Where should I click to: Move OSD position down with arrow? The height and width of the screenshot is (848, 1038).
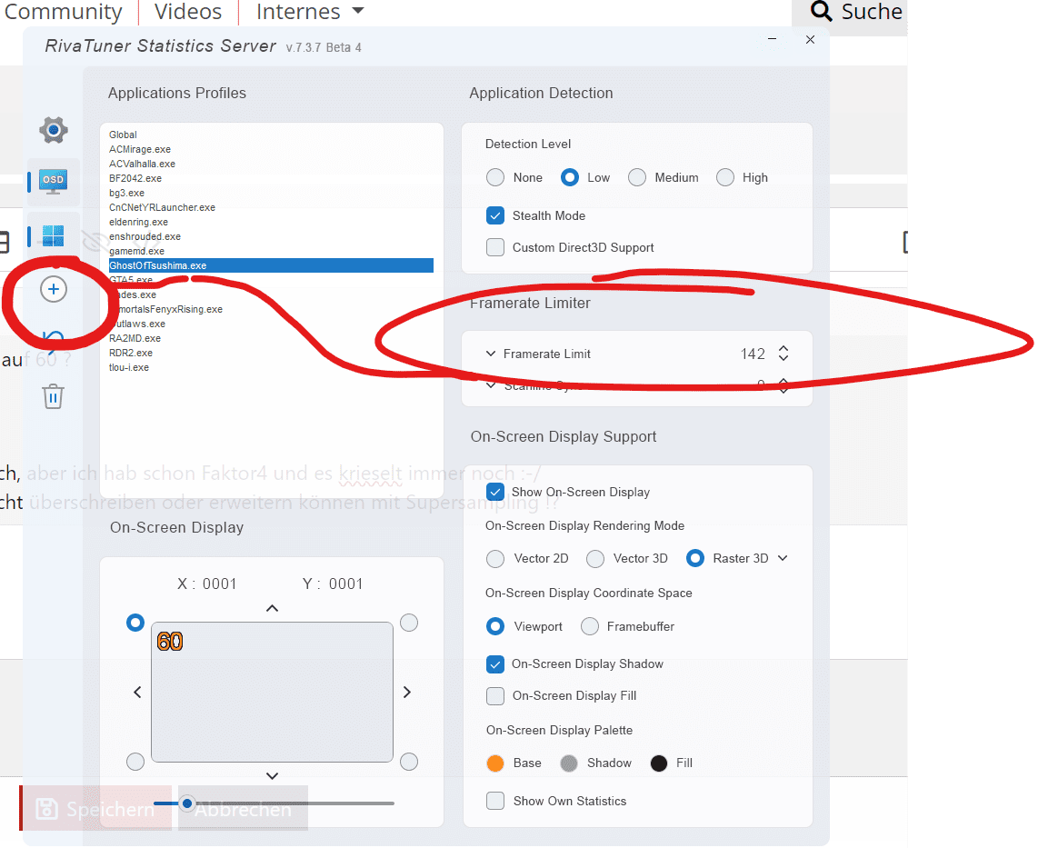pyautogui.click(x=272, y=776)
